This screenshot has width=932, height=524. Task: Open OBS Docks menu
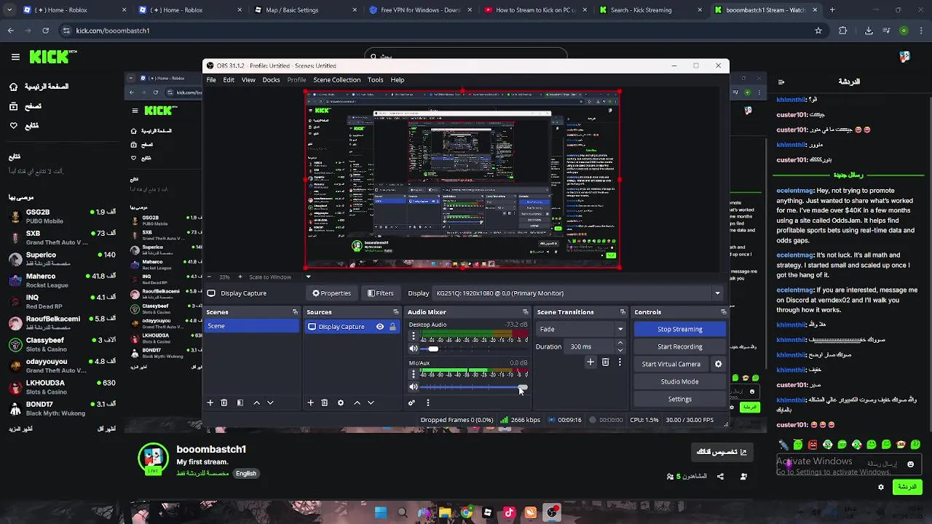[x=271, y=80]
